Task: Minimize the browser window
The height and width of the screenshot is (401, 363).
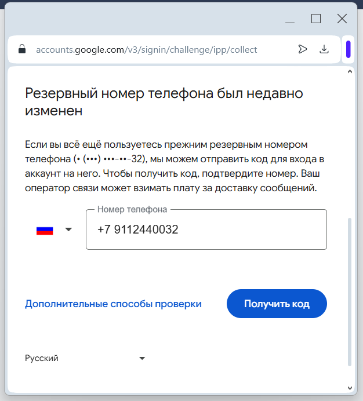Action: pos(290,19)
